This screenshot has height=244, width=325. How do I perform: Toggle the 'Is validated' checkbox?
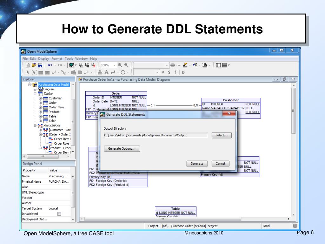pyautogui.click(x=59, y=214)
